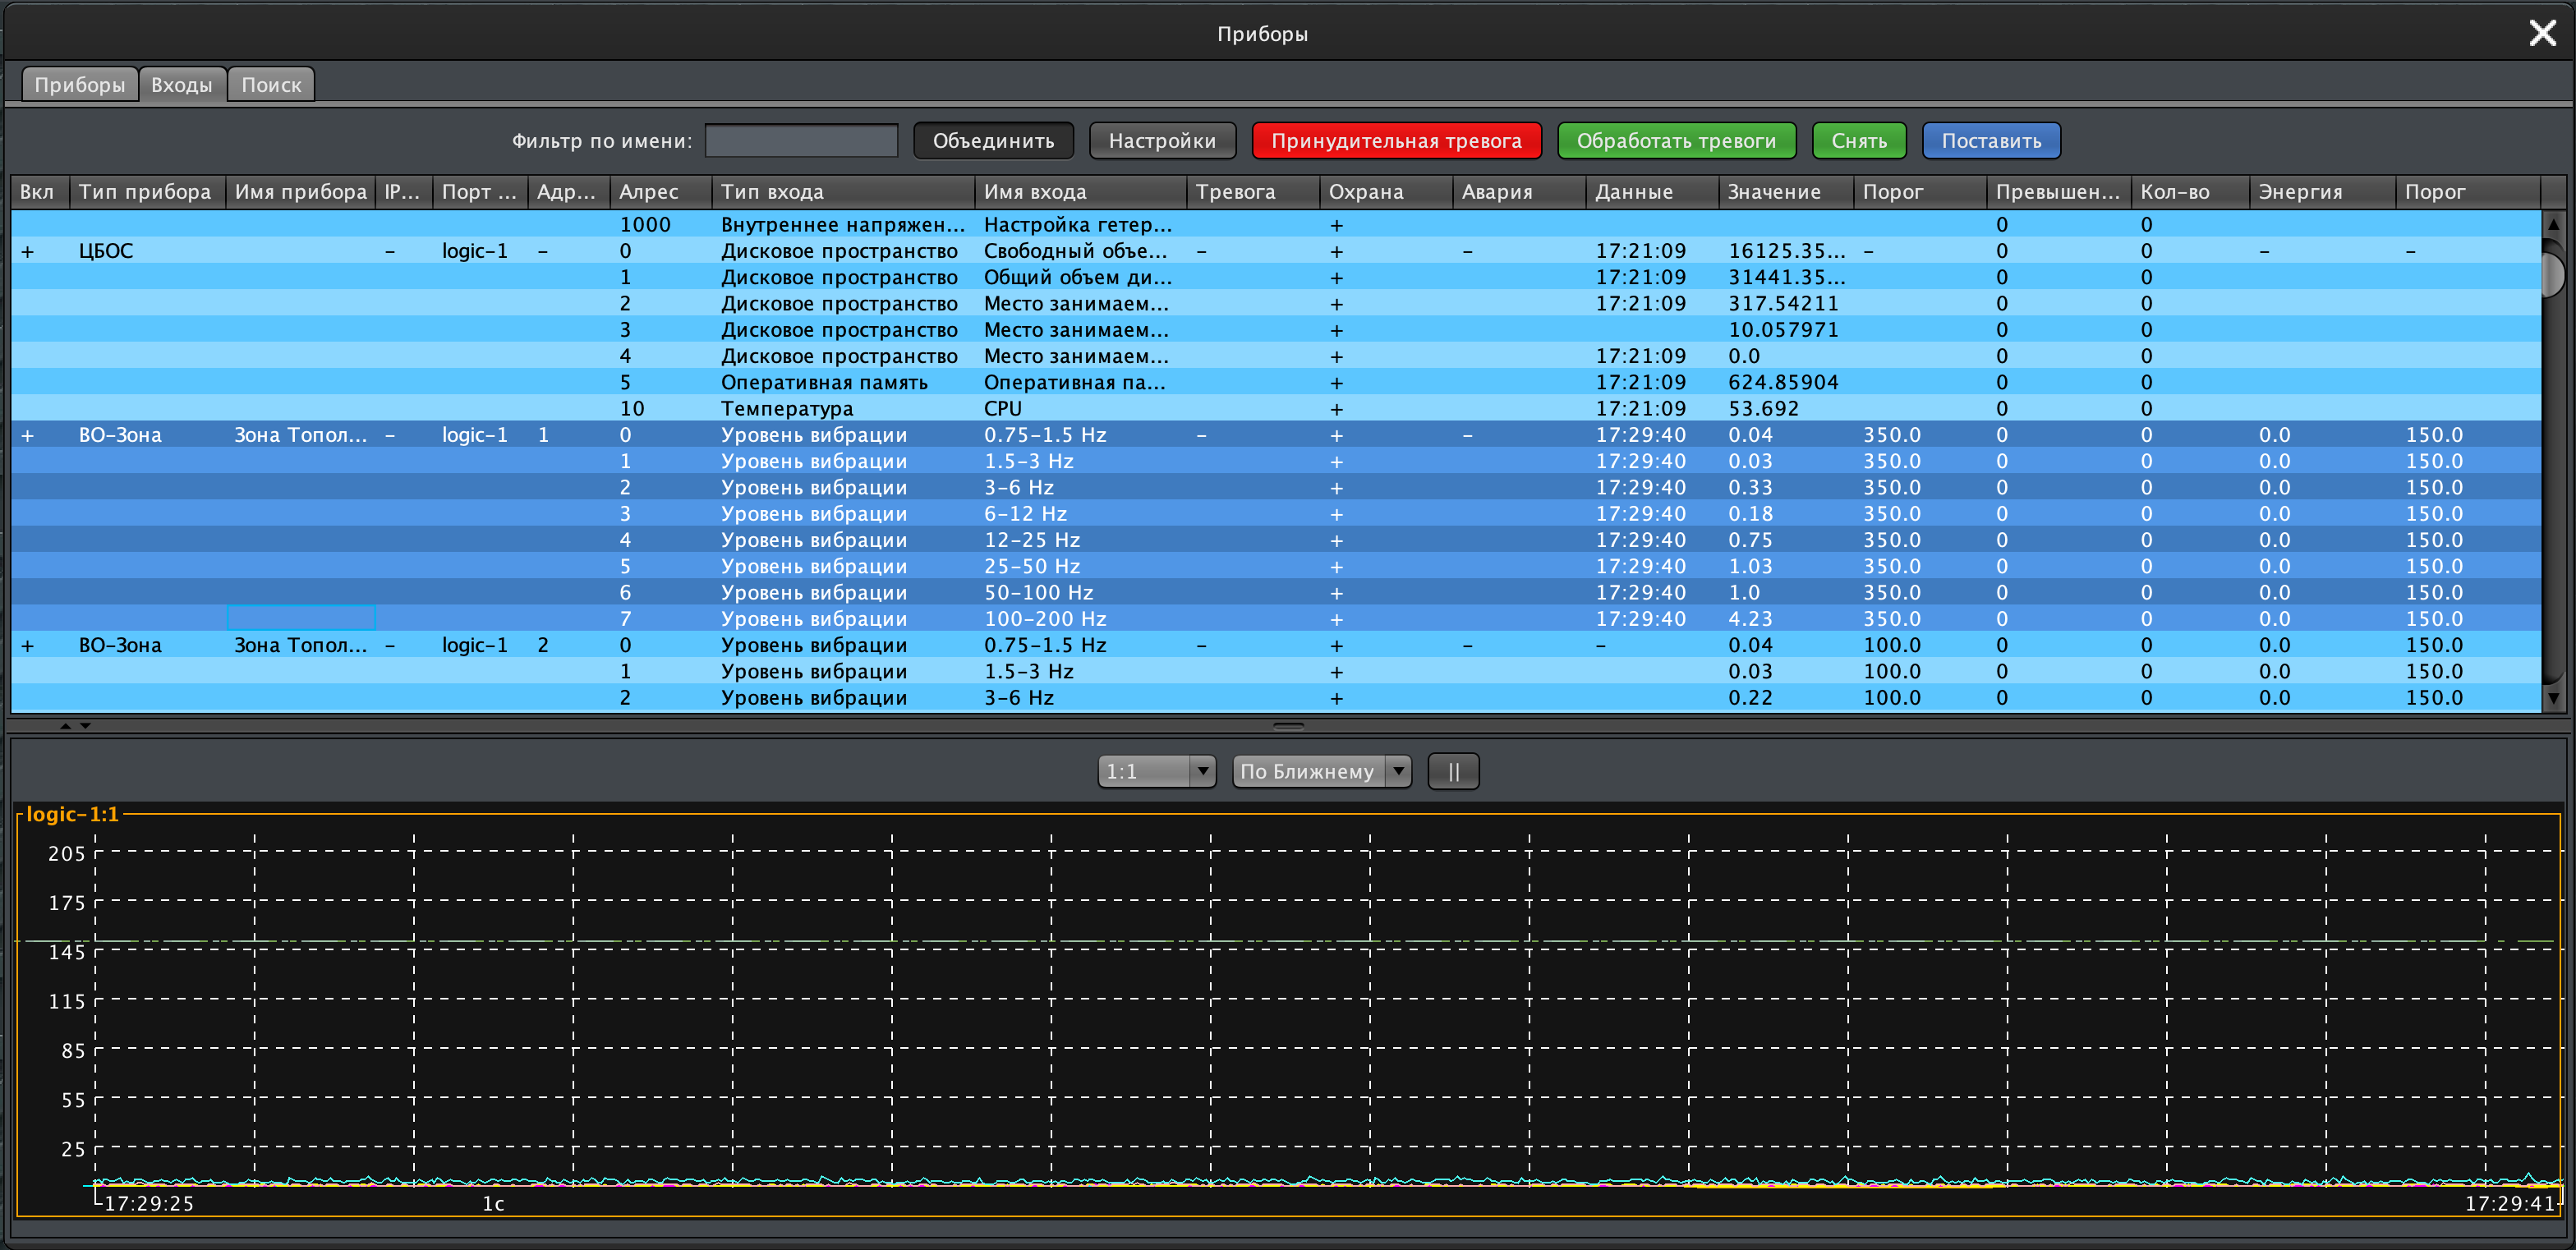Click the Поставить button
The height and width of the screenshot is (1250, 2576).
[1991, 141]
